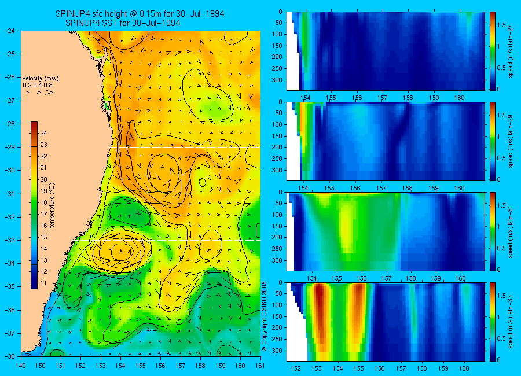Click the 150 depth label on the lat=-29 panel
Viewport: 521px width, 376px height.
coord(277,136)
